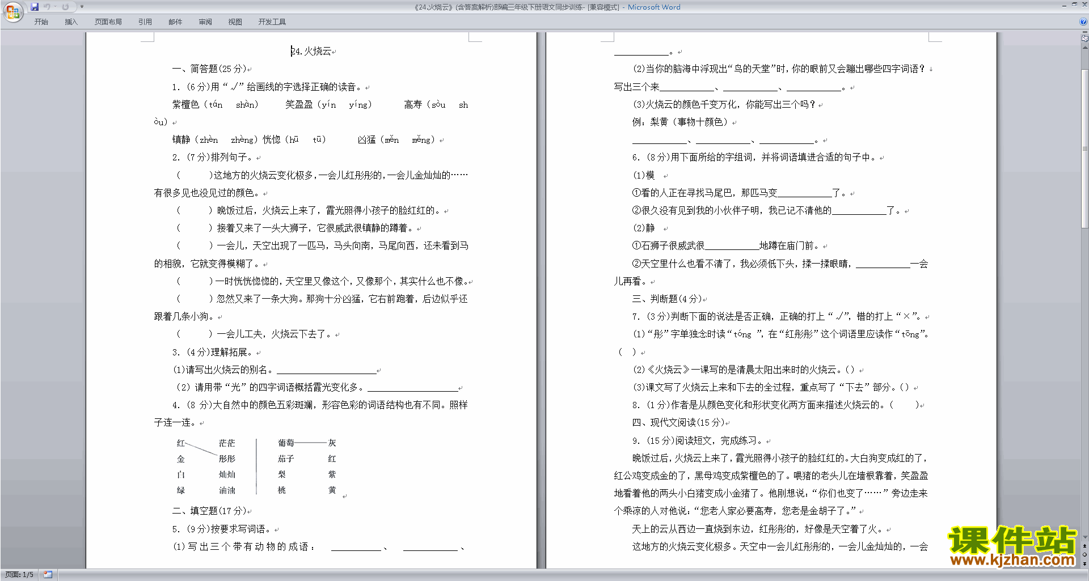Click the Undo icon in Quick Access toolbar
1089x581 pixels.
click(x=47, y=7)
